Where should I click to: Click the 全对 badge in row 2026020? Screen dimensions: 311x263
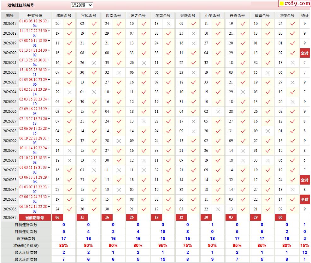[x=304, y=53]
